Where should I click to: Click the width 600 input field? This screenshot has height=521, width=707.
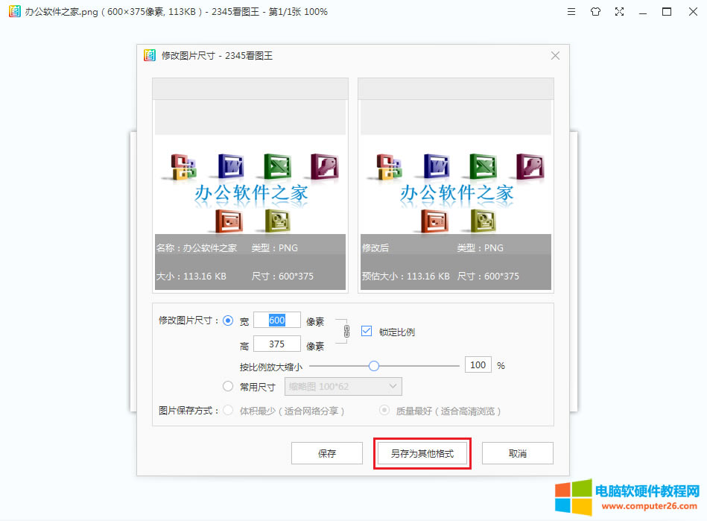(277, 320)
